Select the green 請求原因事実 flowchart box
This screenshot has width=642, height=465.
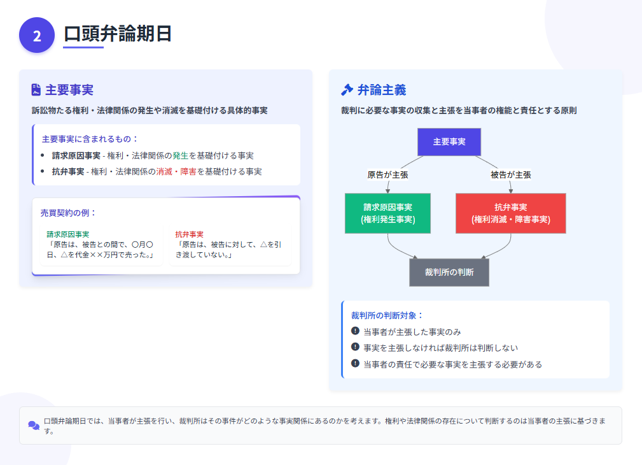[x=387, y=213]
